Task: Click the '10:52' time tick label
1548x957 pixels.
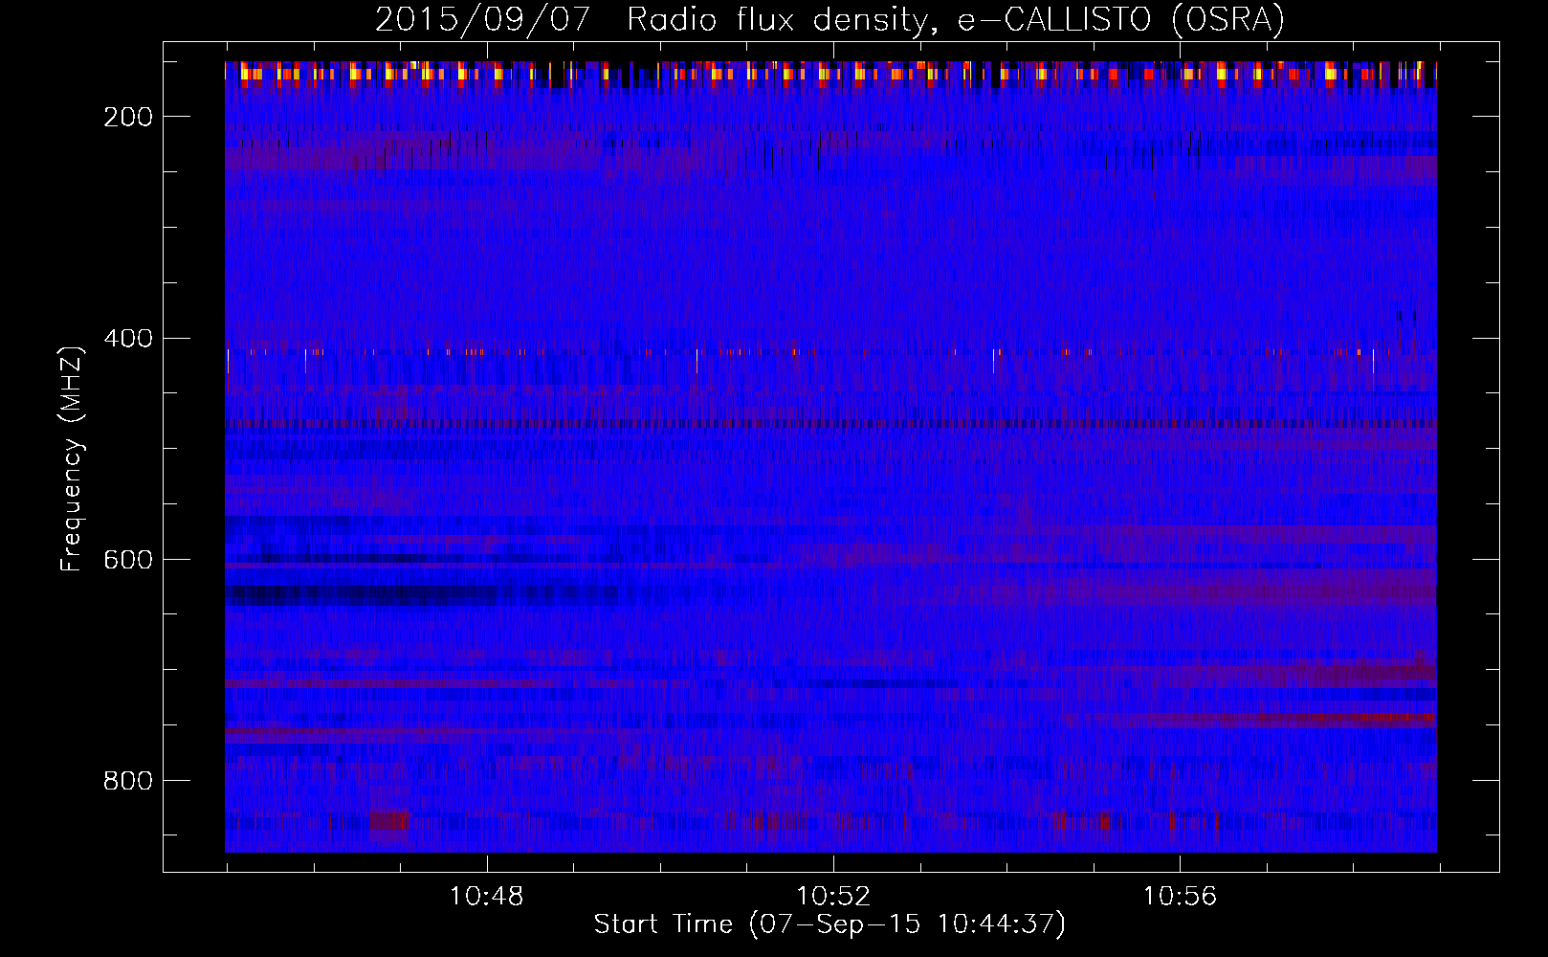Action: tap(833, 897)
